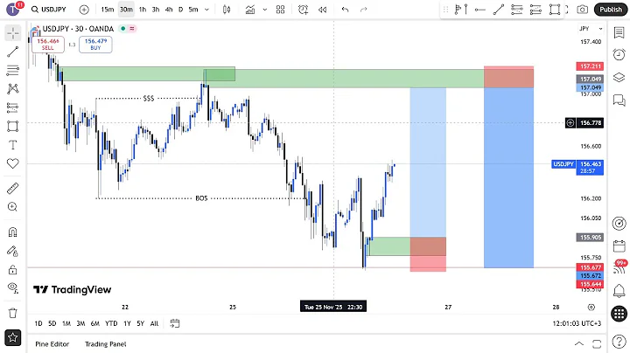Select the Text annotation tool
The height and width of the screenshot is (353, 630).
(13, 145)
